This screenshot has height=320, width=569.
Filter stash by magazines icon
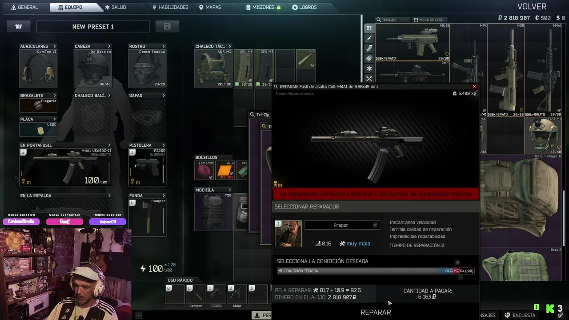tap(369, 48)
